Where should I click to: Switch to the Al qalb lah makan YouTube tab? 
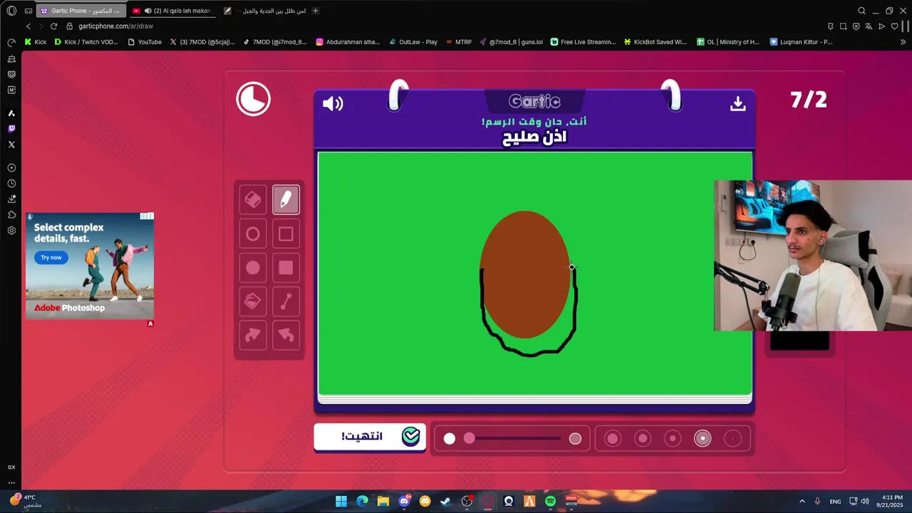[x=172, y=11]
